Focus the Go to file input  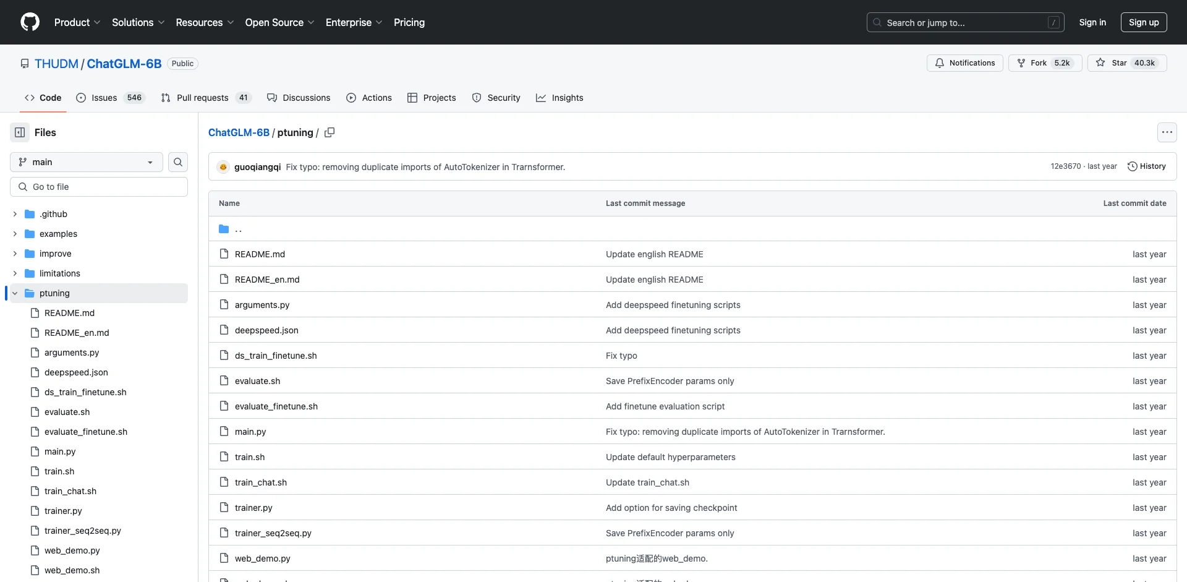click(99, 187)
